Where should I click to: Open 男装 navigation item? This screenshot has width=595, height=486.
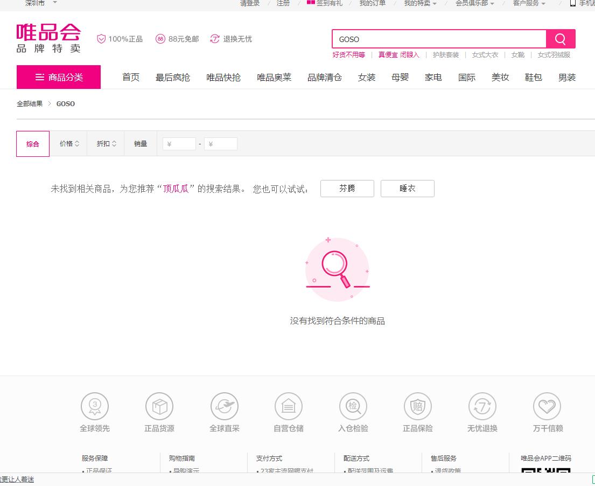tap(567, 78)
